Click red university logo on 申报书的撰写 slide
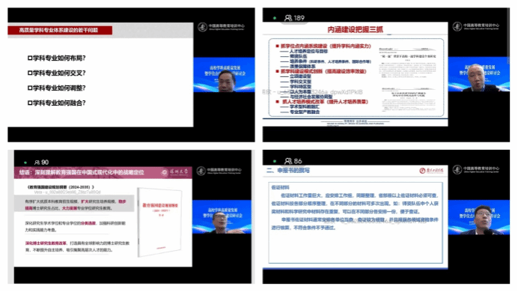Screen dimensions: 518x292 tap(431, 171)
